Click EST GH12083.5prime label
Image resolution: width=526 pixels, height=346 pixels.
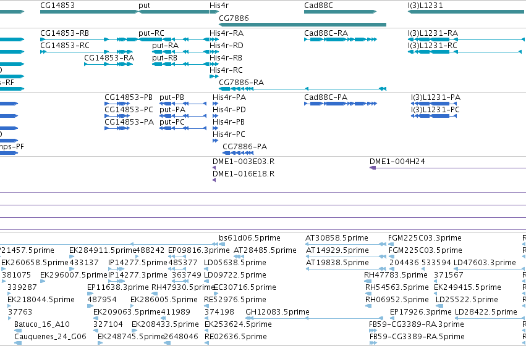click(278, 312)
